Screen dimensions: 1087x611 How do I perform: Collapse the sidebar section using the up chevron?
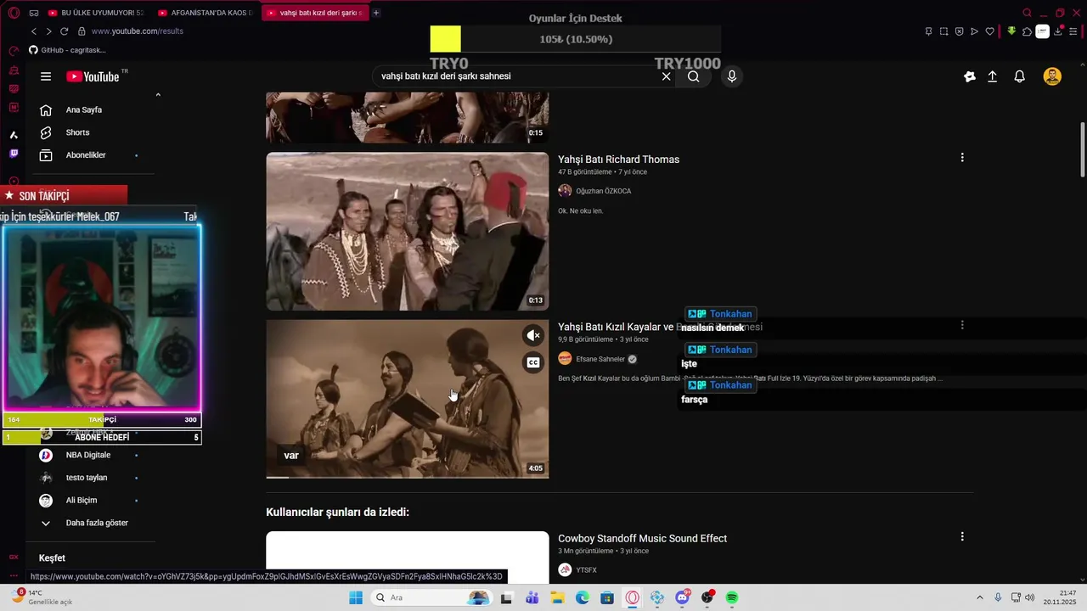click(158, 95)
